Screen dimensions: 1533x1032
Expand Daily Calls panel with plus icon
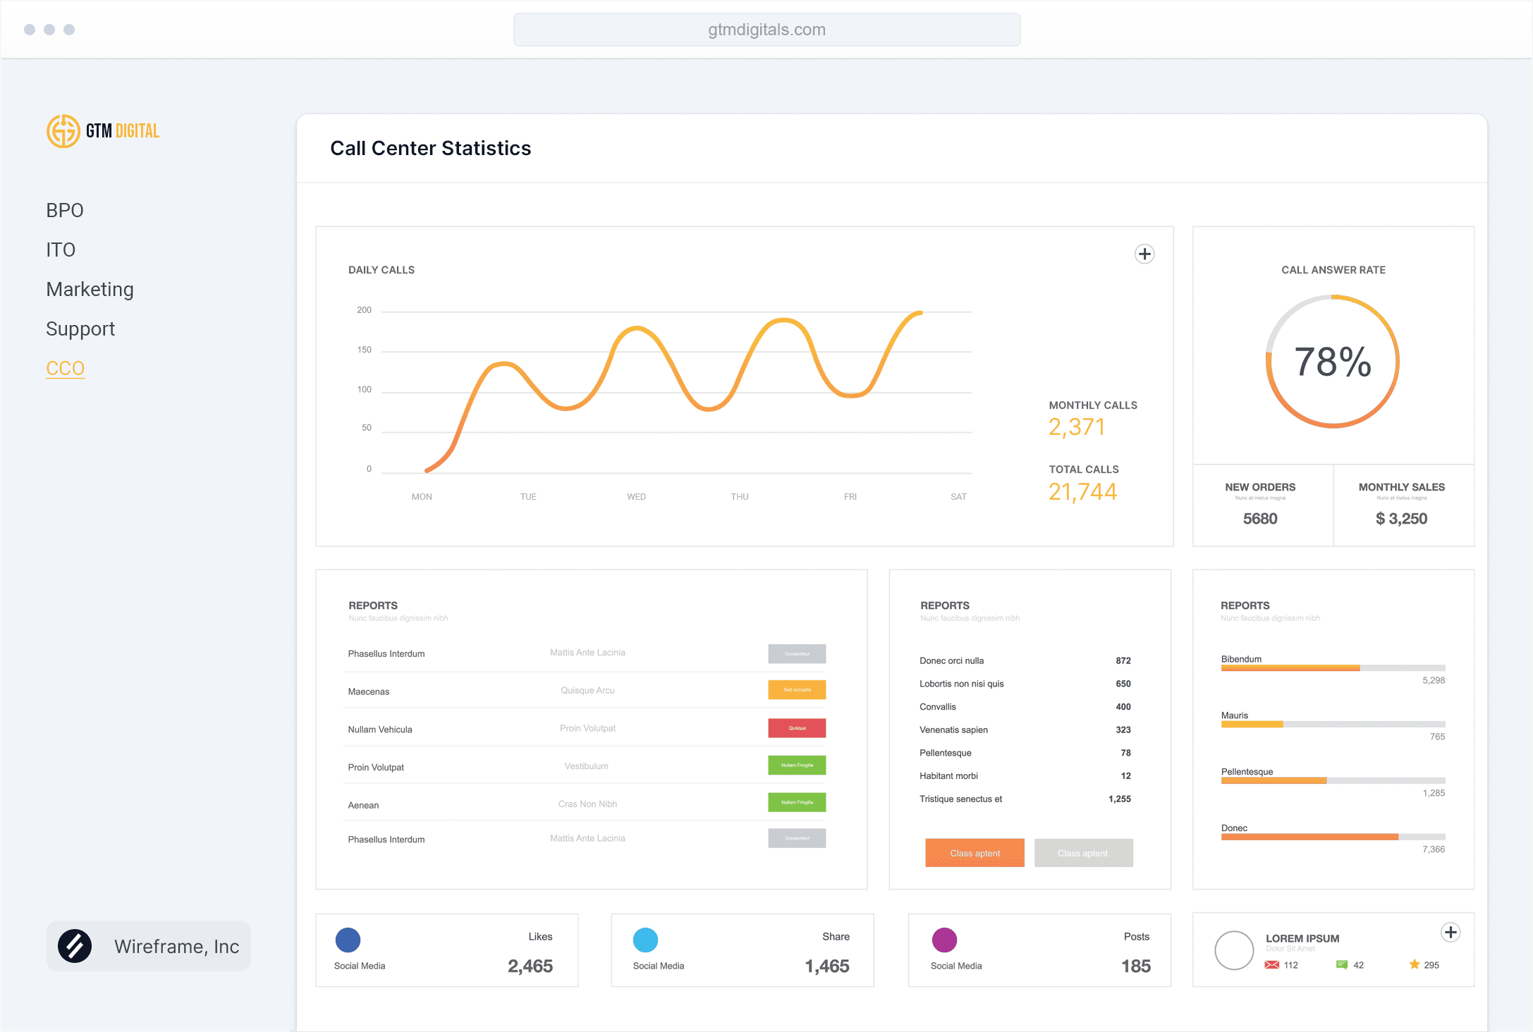pyautogui.click(x=1144, y=254)
